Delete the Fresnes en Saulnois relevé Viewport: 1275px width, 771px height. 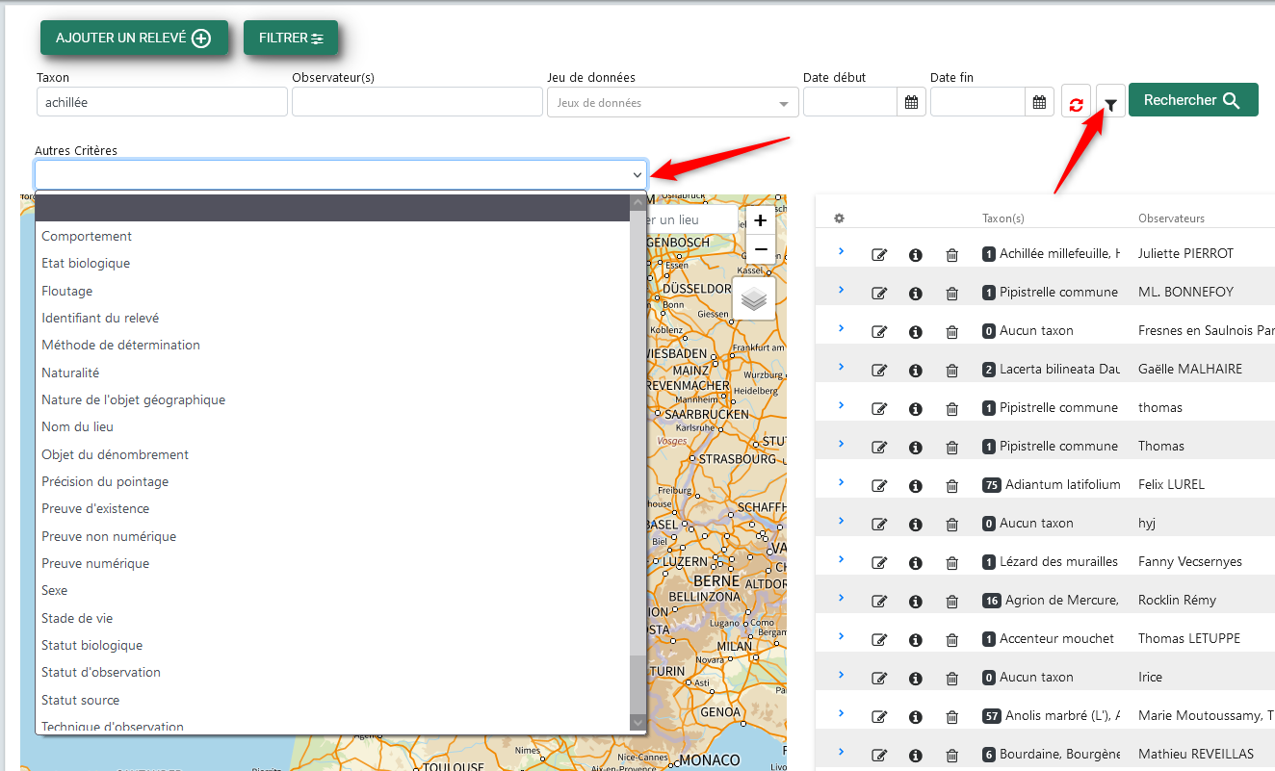(952, 331)
